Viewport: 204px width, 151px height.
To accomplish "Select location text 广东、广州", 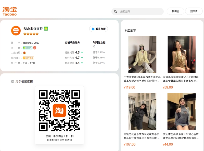I will pos(29,63).
